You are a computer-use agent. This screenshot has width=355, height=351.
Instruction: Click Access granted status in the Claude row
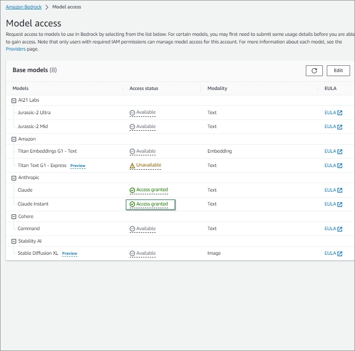149,190
